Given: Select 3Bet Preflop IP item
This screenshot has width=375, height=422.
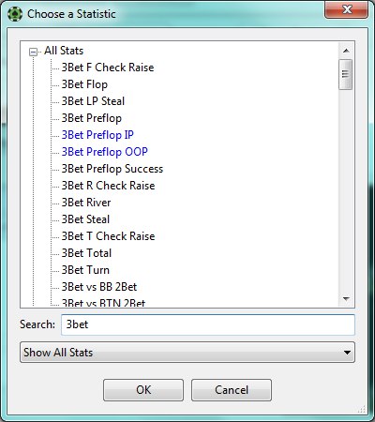Looking at the screenshot, I should tap(97, 135).
